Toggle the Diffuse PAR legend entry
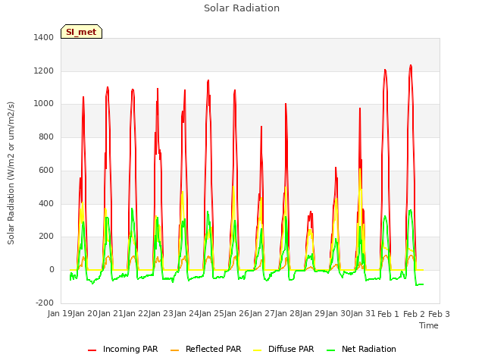 283,349
